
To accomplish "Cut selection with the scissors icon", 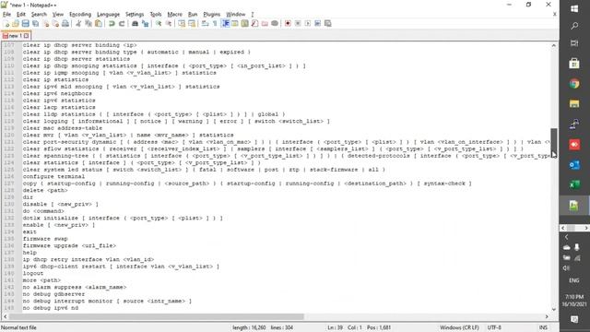I will tap(78, 23).
